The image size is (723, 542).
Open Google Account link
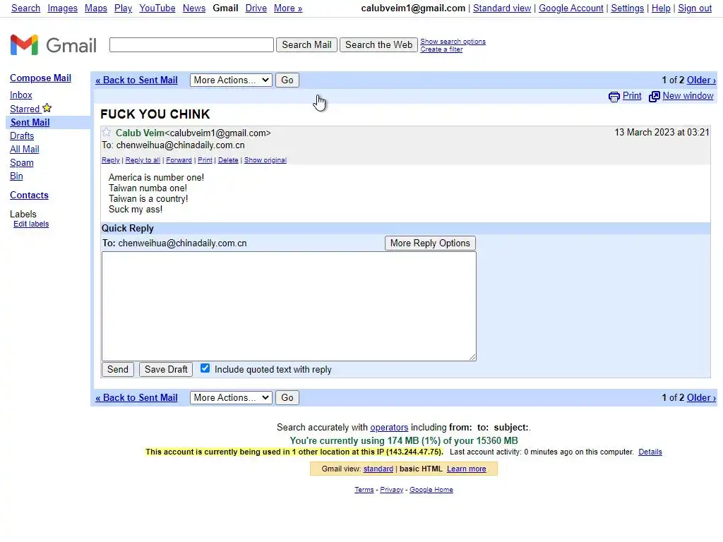[x=570, y=8]
